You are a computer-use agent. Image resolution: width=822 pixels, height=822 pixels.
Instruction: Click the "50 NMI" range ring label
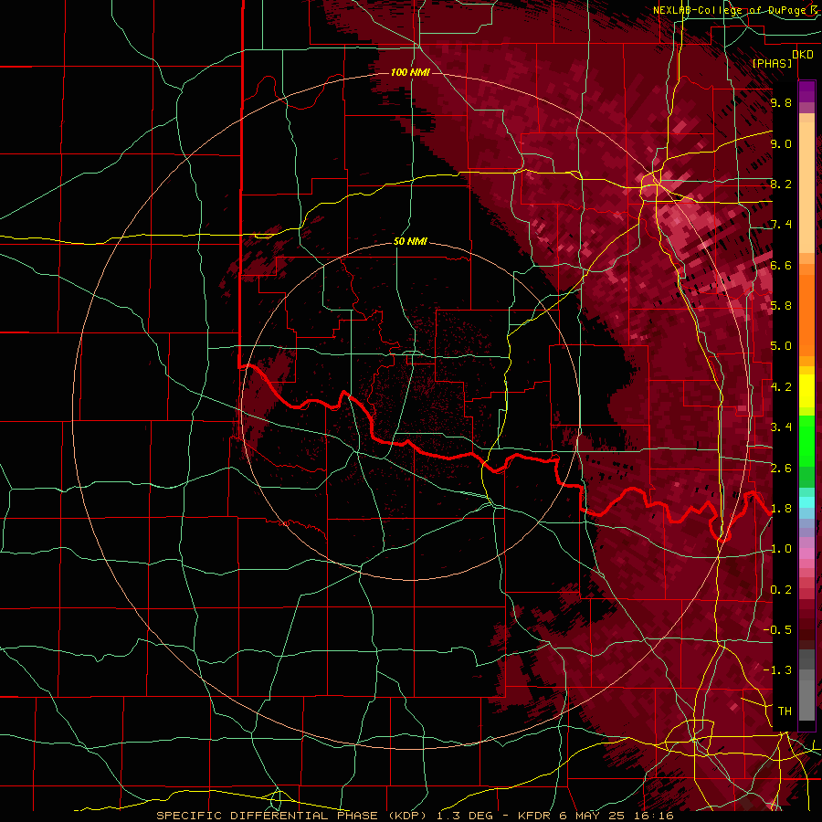point(410,242)
